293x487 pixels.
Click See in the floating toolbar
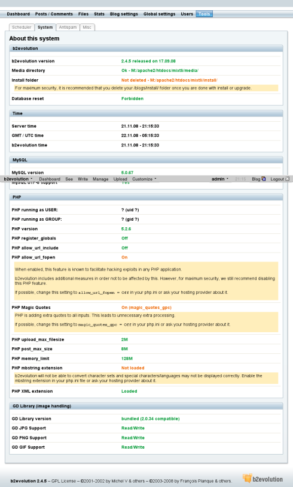click(x=69, y=179)
